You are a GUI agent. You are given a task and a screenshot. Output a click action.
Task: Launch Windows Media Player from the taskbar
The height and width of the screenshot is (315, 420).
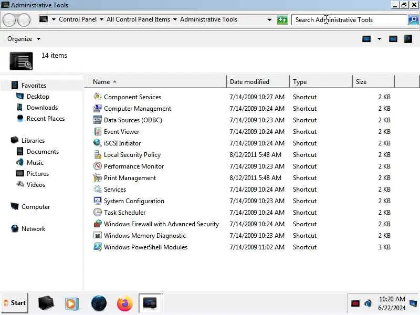pos(71,303)
